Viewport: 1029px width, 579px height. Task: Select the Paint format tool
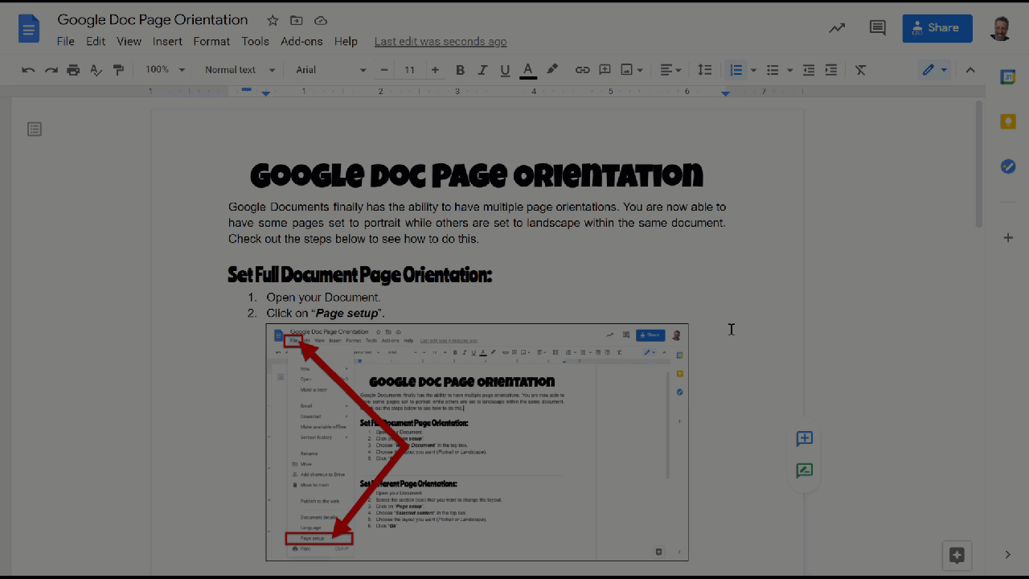[x=118, y=70]
